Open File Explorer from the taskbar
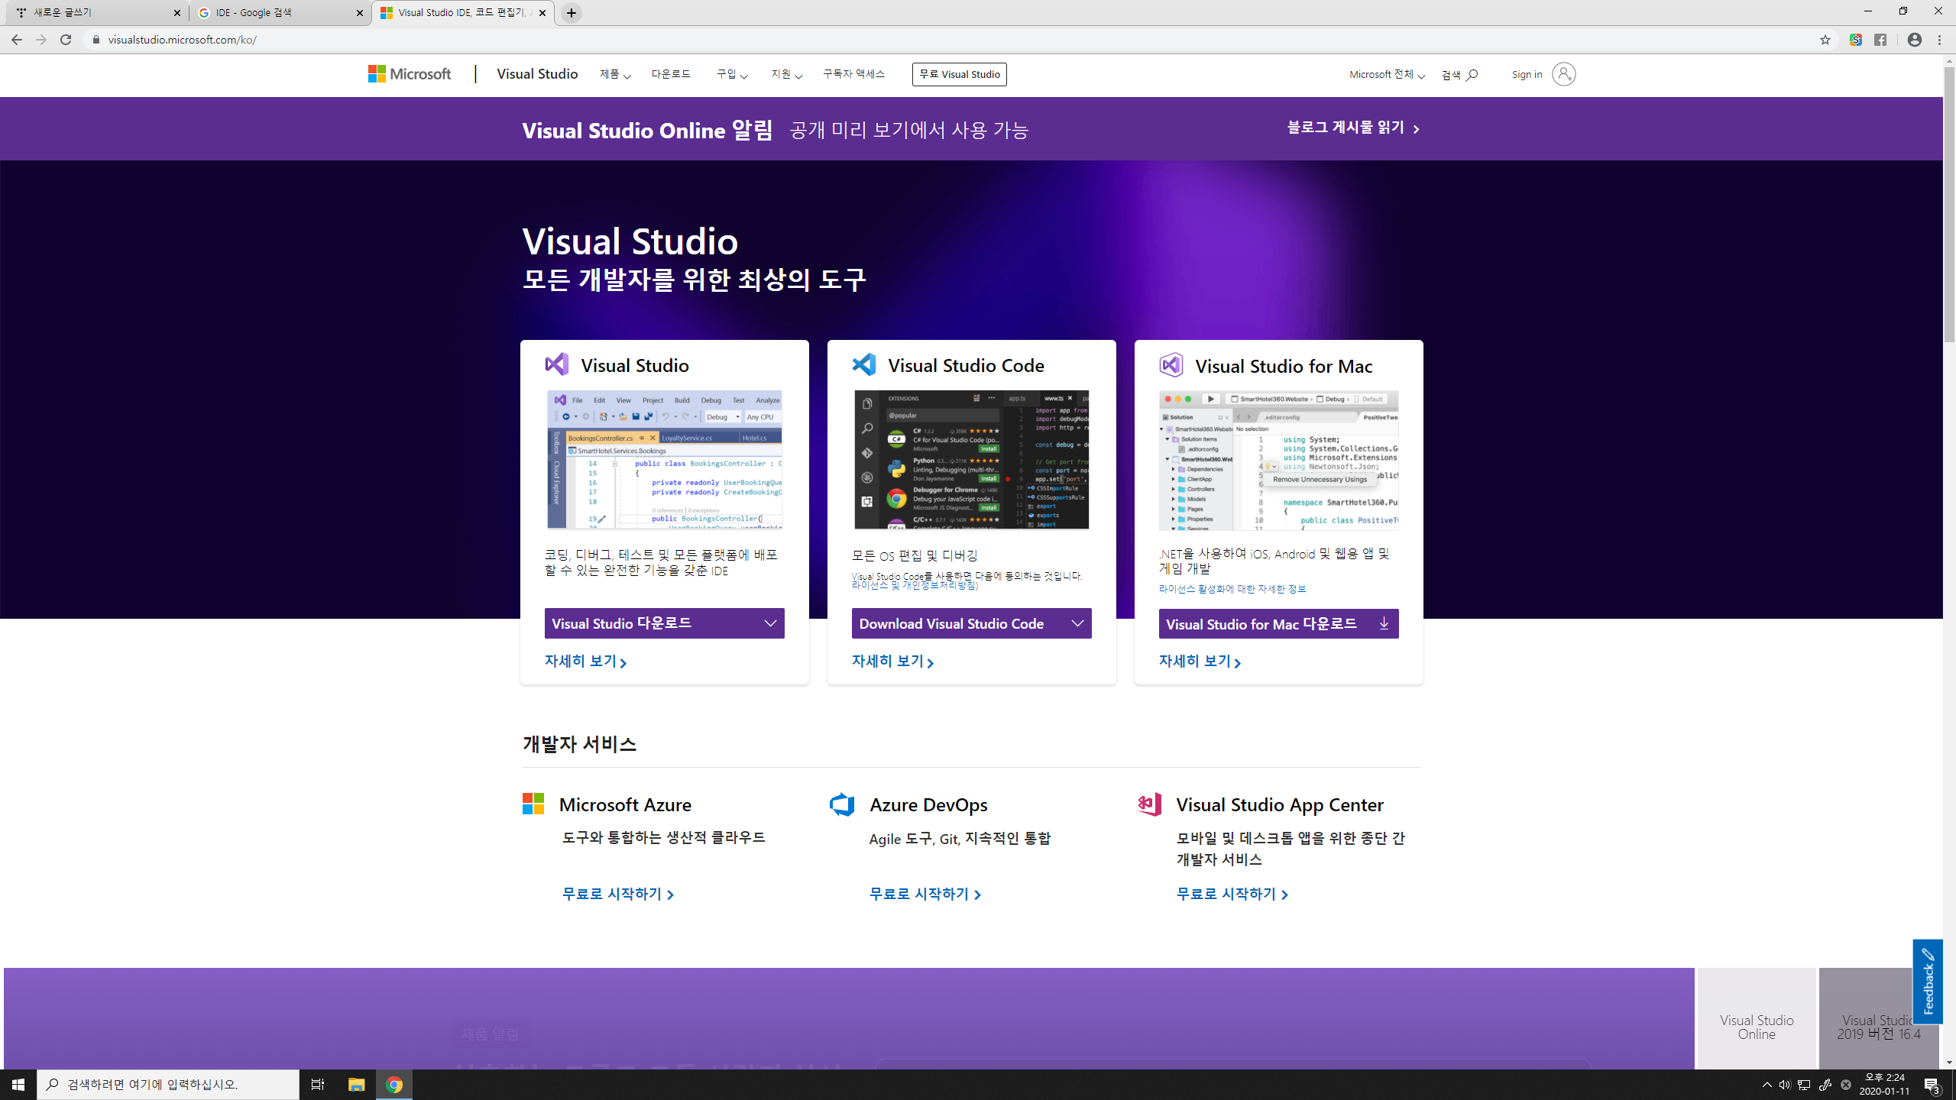The height and width of the screenshot is (1100, 1956). coord(356,1084)
